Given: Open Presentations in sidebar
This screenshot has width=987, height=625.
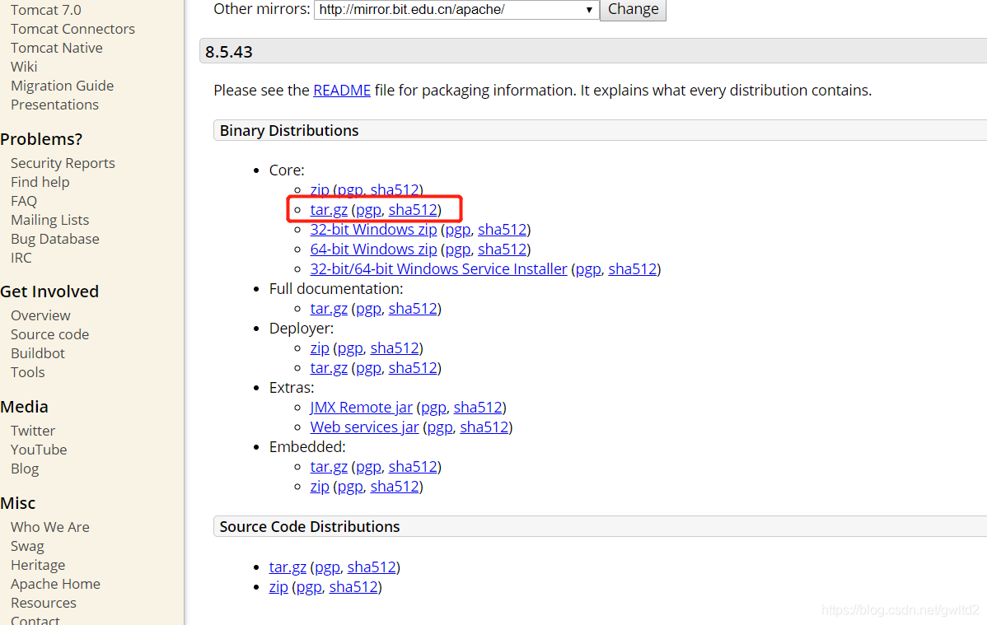Looking at the screenshot, I should (54, 105).
